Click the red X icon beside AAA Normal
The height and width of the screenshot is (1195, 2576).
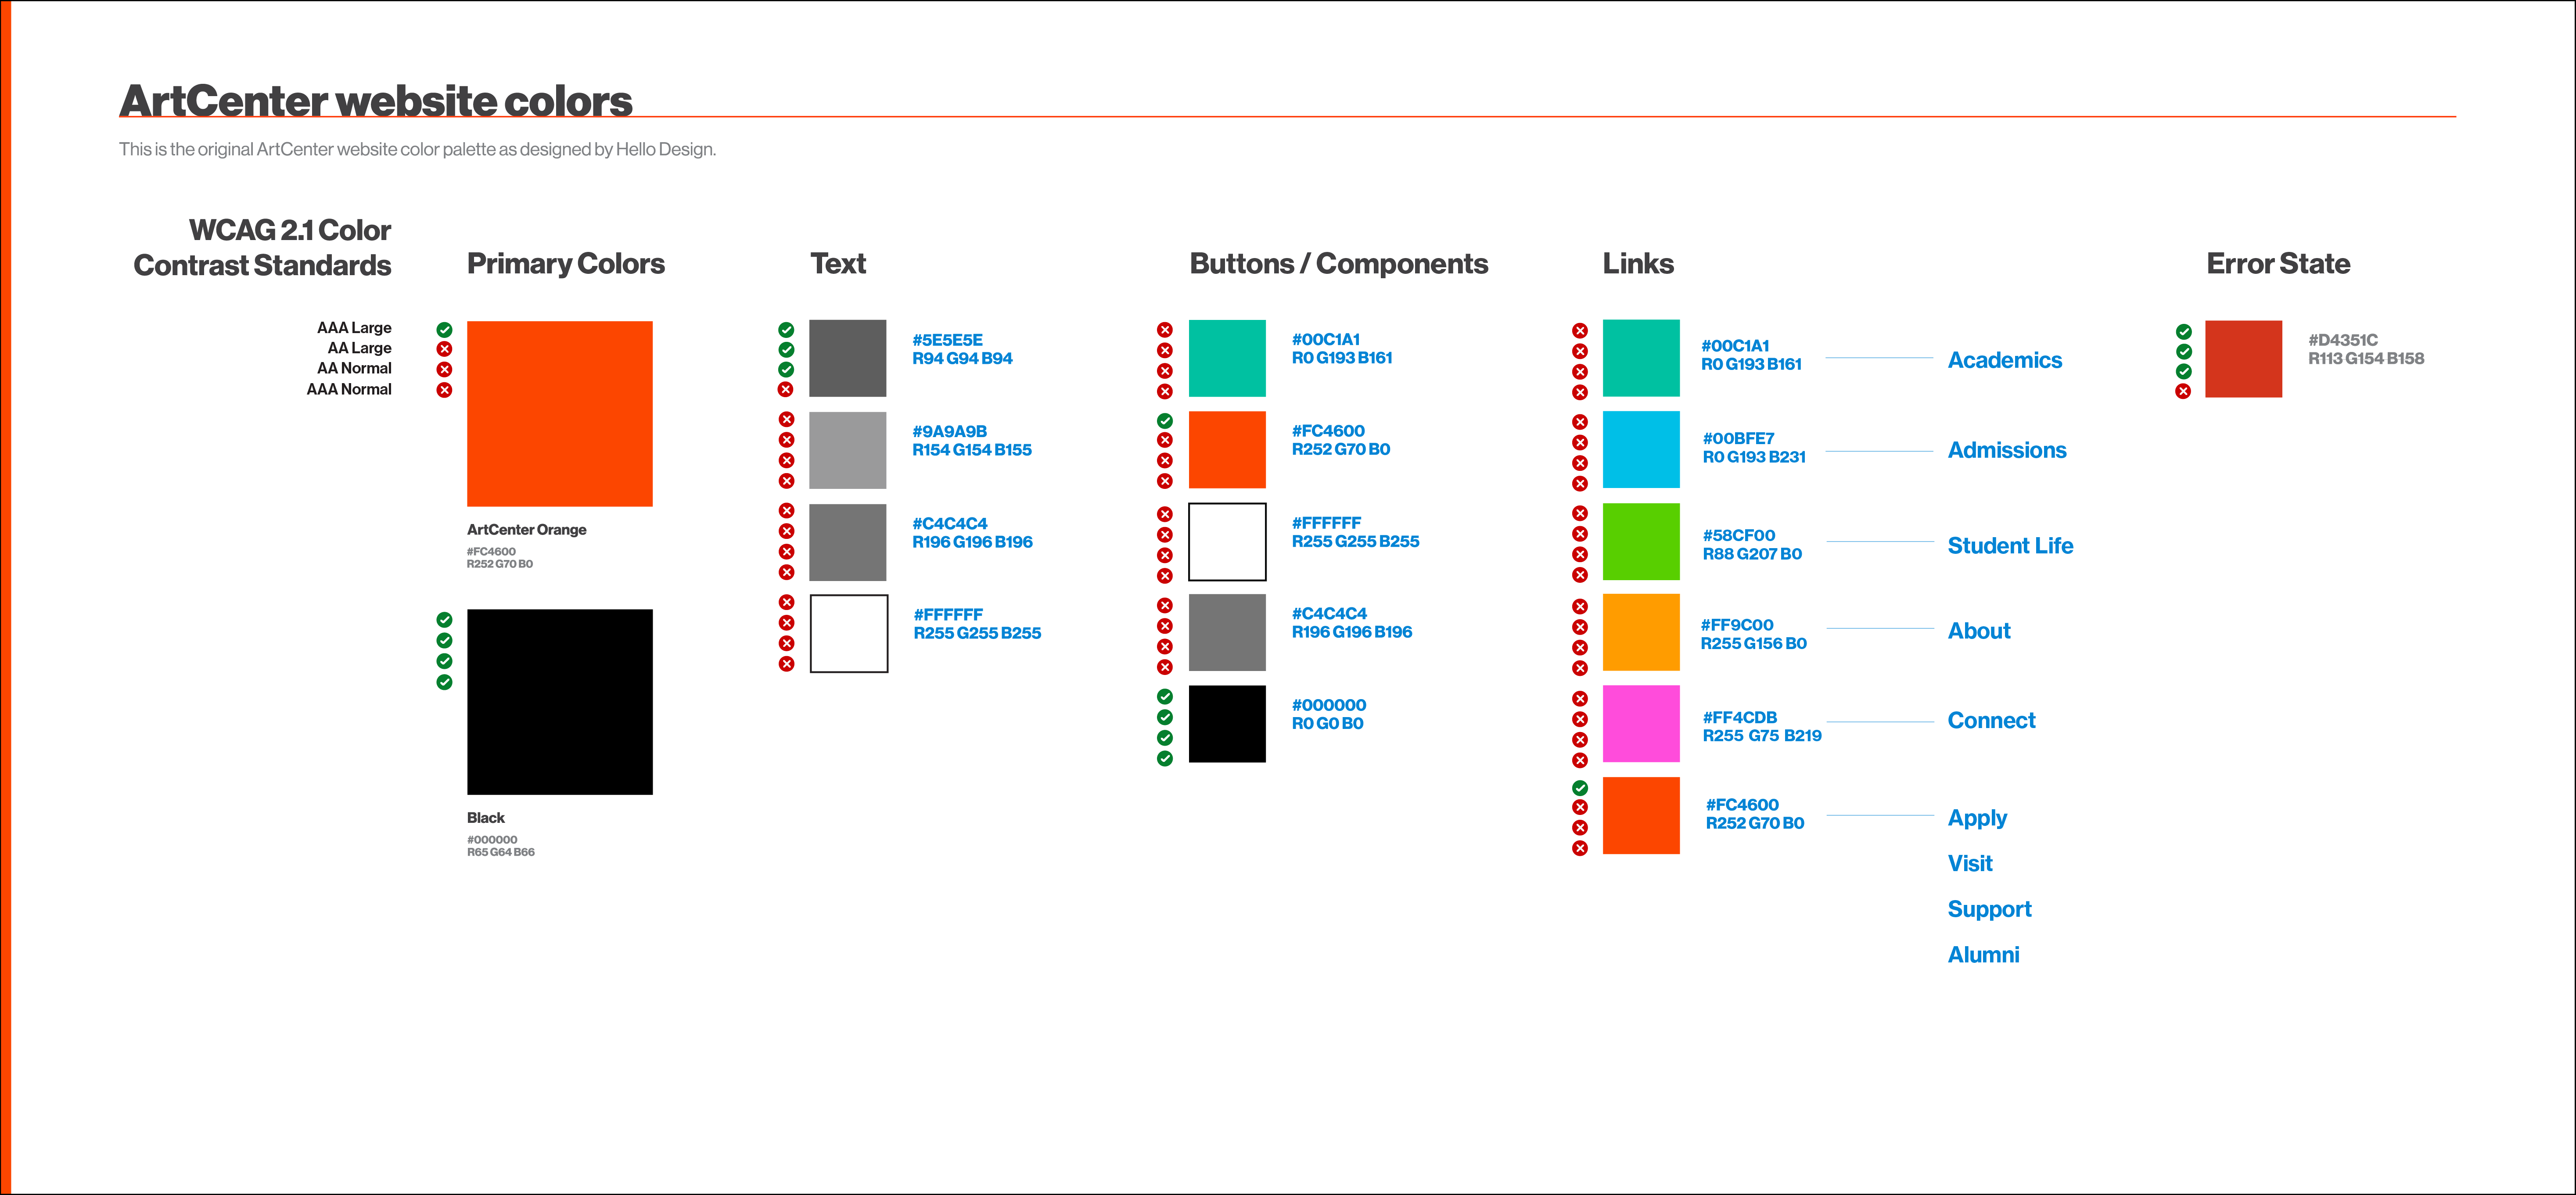click(444, 390)
